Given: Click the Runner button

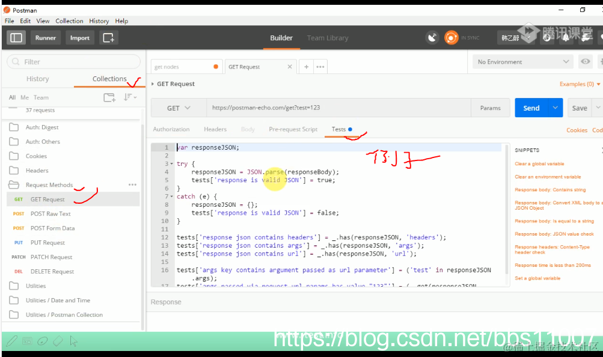Looking at the screenshot, I should pos(45,38).
